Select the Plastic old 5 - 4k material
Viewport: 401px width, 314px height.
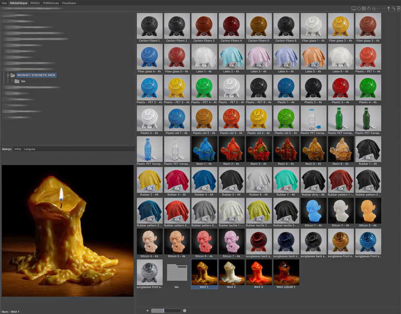(x=286, y=120)
